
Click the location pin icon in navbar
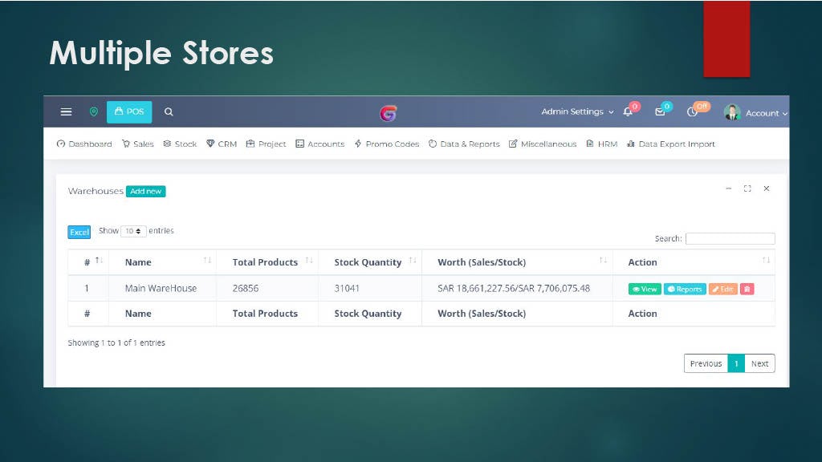coord(94,111)
